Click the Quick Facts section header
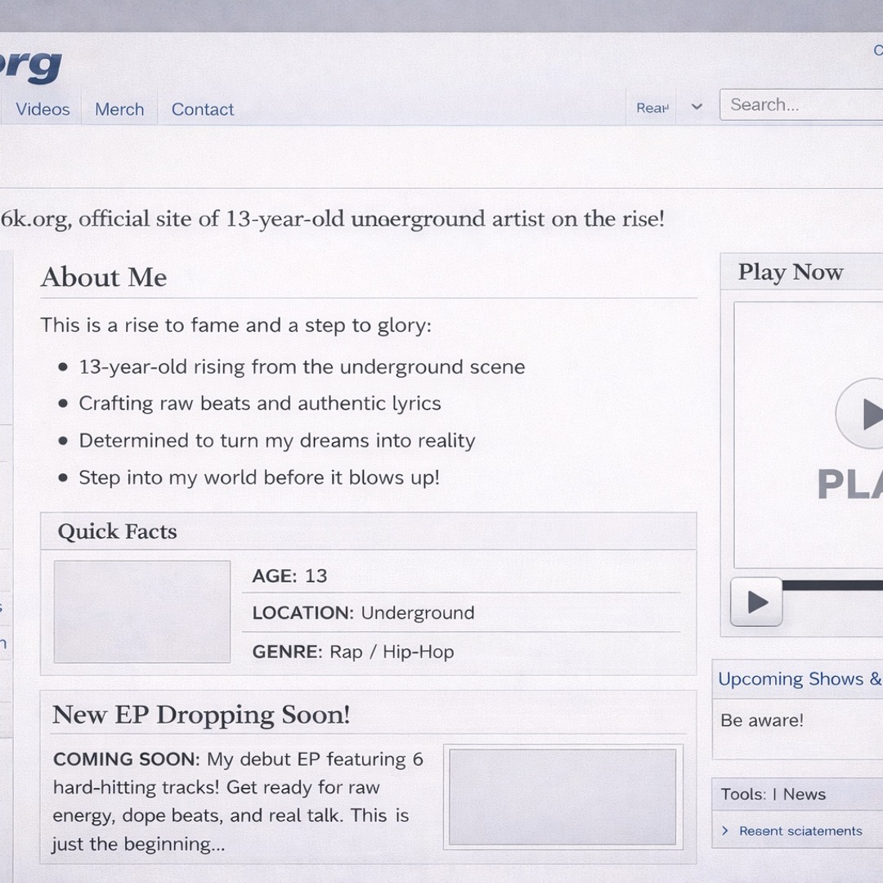The image size is (883, 883). pyautogui.click(x=117, y=531)
